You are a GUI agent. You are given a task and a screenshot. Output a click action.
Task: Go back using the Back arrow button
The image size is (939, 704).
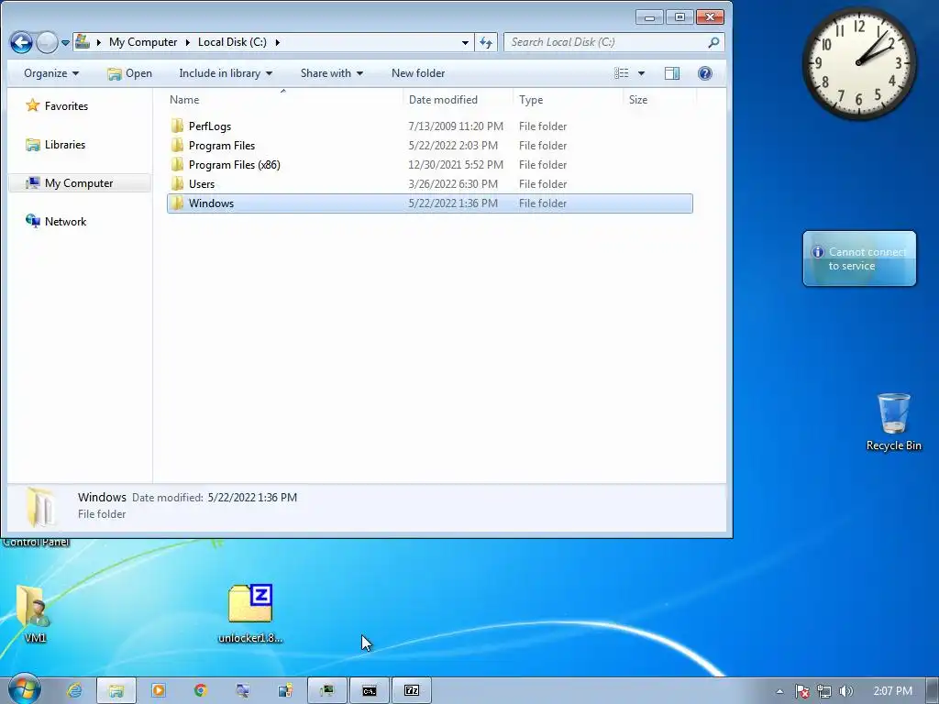point(21,42)
